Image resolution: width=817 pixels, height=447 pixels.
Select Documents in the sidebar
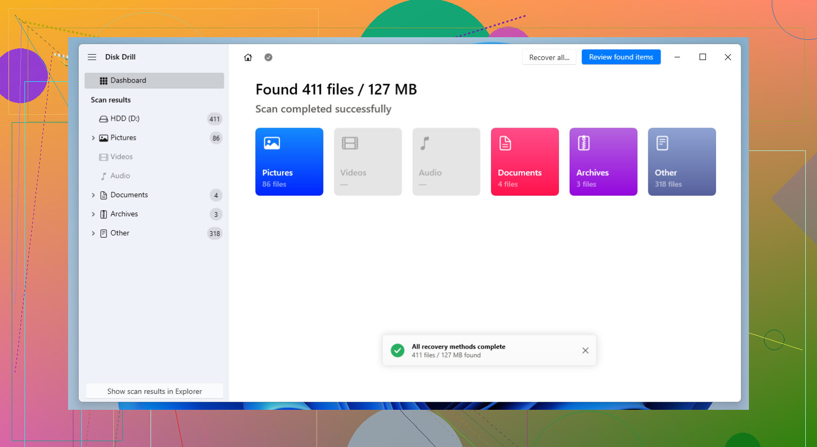(x=154, y=195)
